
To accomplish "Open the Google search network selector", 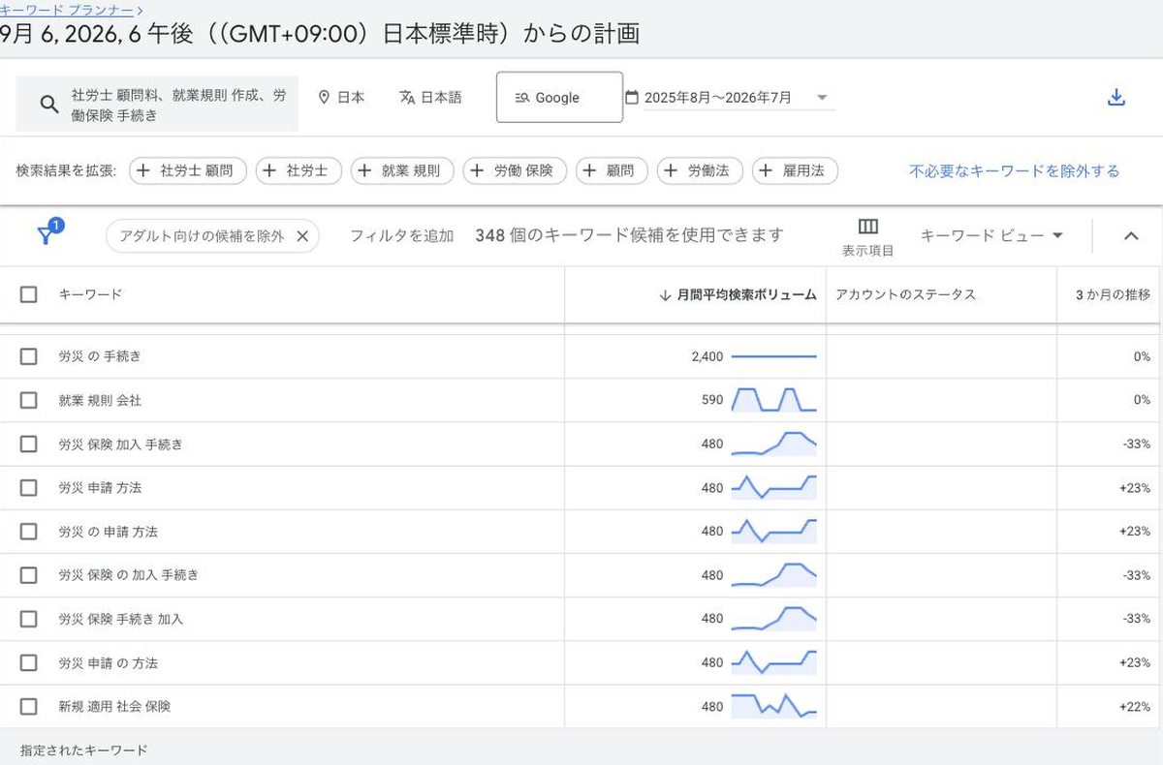I will [559, 98].
